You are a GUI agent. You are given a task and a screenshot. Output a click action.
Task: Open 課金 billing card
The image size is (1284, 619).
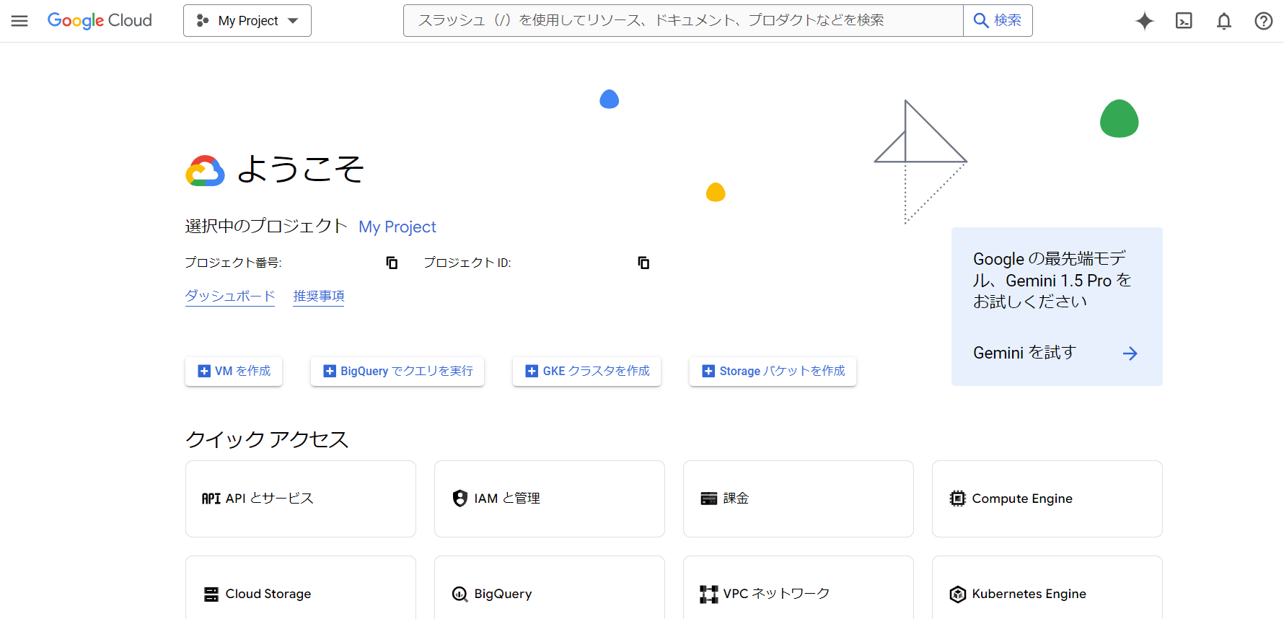coord(799,499)
